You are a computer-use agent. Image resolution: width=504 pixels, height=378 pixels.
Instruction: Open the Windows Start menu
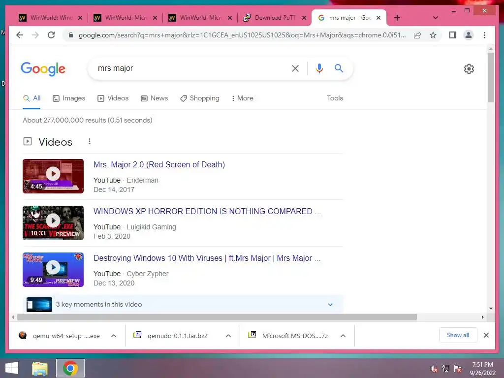(12, 368)
